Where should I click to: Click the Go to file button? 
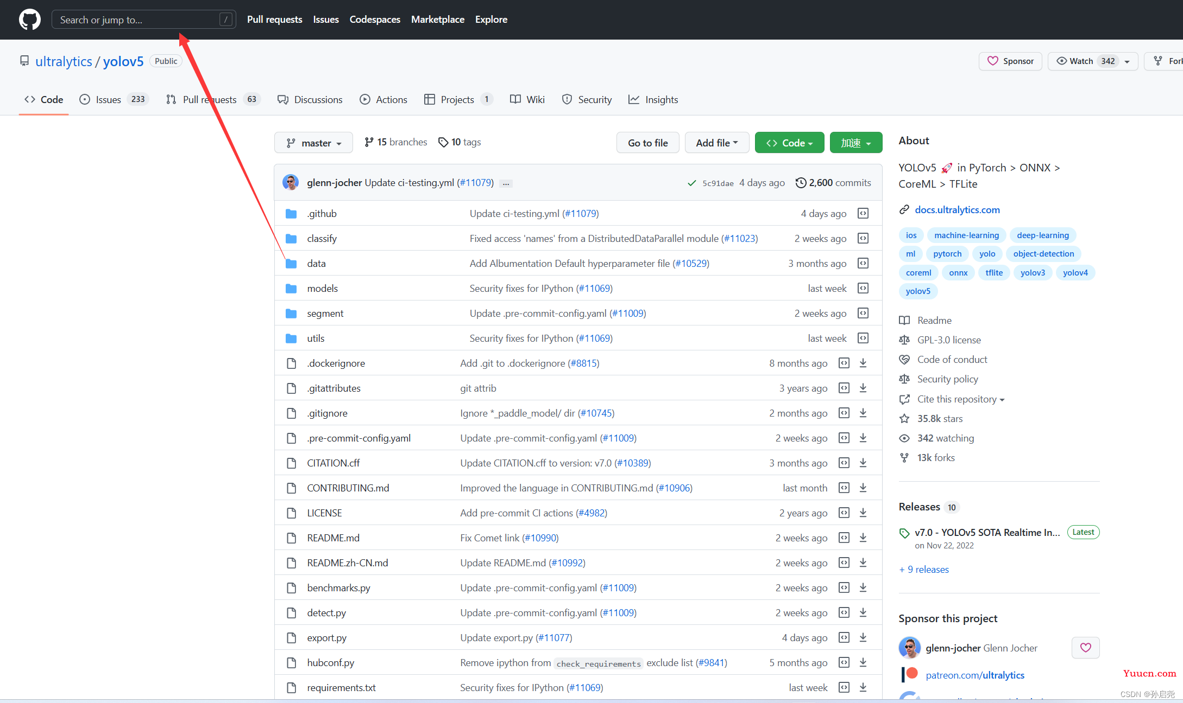648,143
